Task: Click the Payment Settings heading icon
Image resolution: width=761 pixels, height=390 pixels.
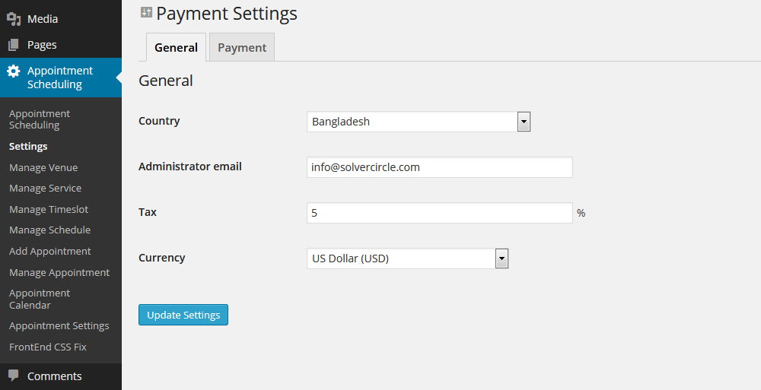Action: (147, 12)
